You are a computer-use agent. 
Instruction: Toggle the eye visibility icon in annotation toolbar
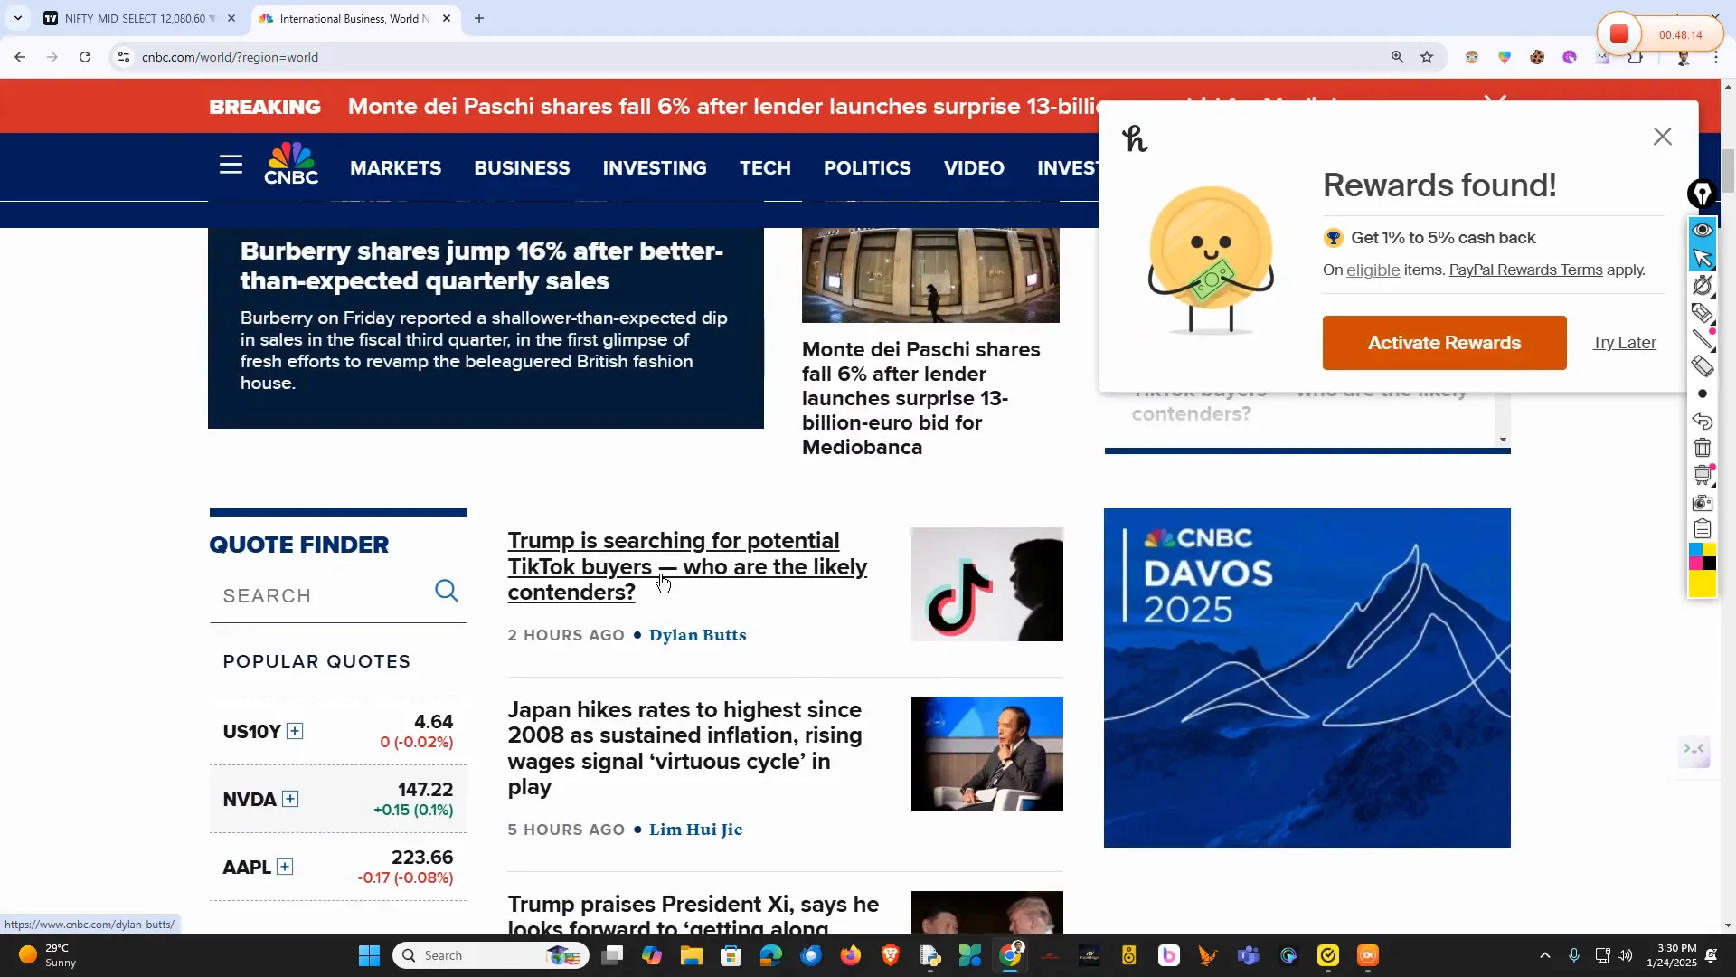tap(1702, 231)
